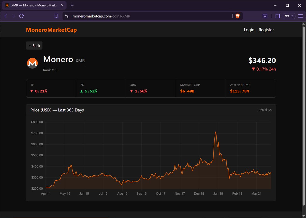This screenshot has width=306, height=218.
Task: Click the Apr 14 x-axis label
Action: pyautogui.click(x=46, y=194)
